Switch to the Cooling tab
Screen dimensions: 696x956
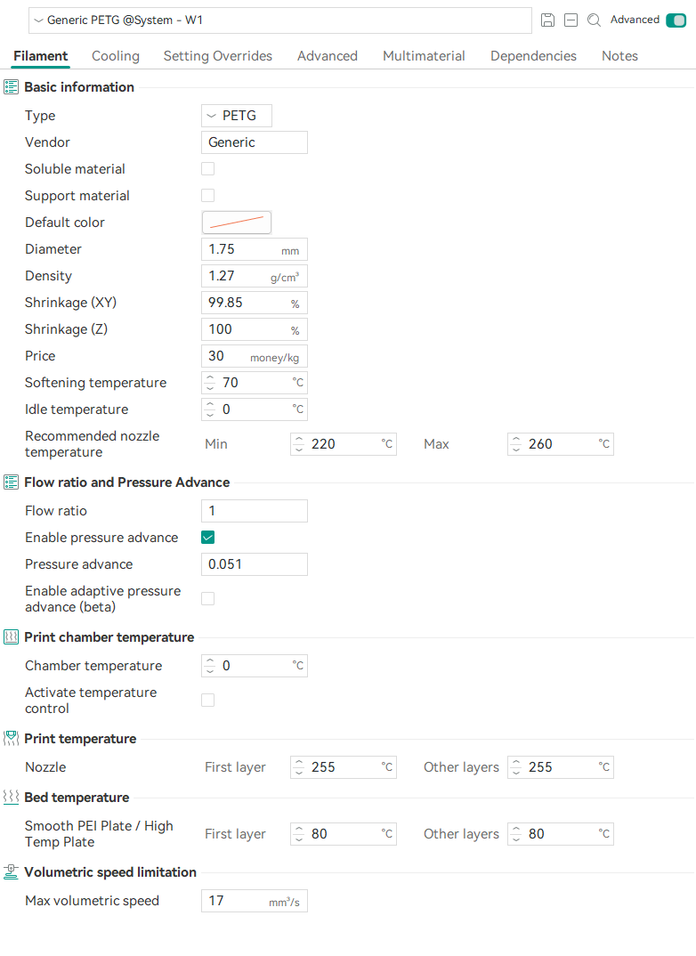point(116,56)
